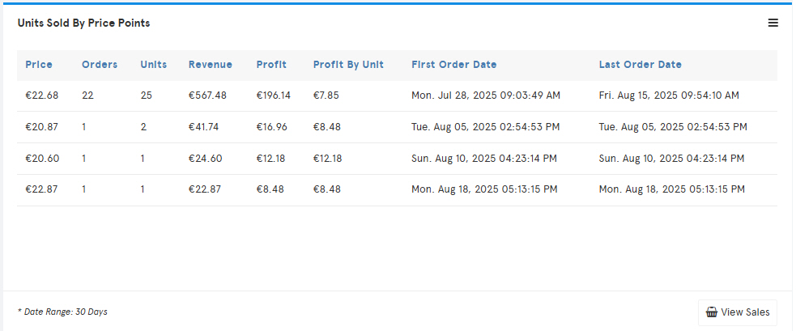
Task: Sort by Profit By Unit header
Action: coord(348,65)
